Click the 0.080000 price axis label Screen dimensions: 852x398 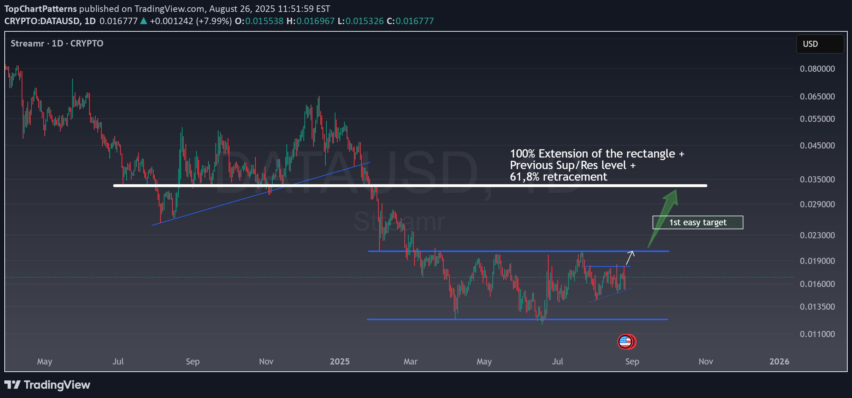[817, 69]
